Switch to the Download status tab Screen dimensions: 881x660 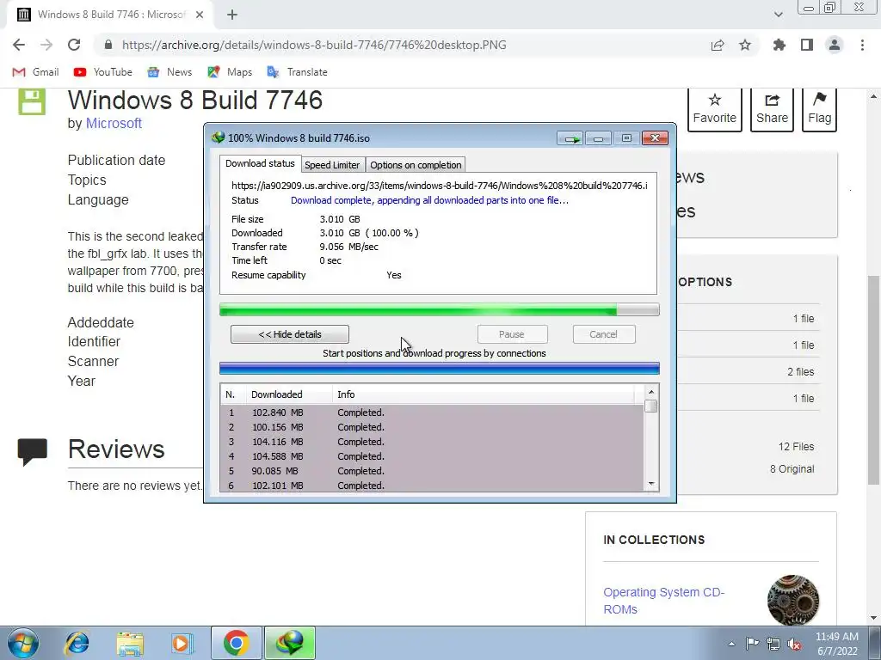tap(260, 164)
